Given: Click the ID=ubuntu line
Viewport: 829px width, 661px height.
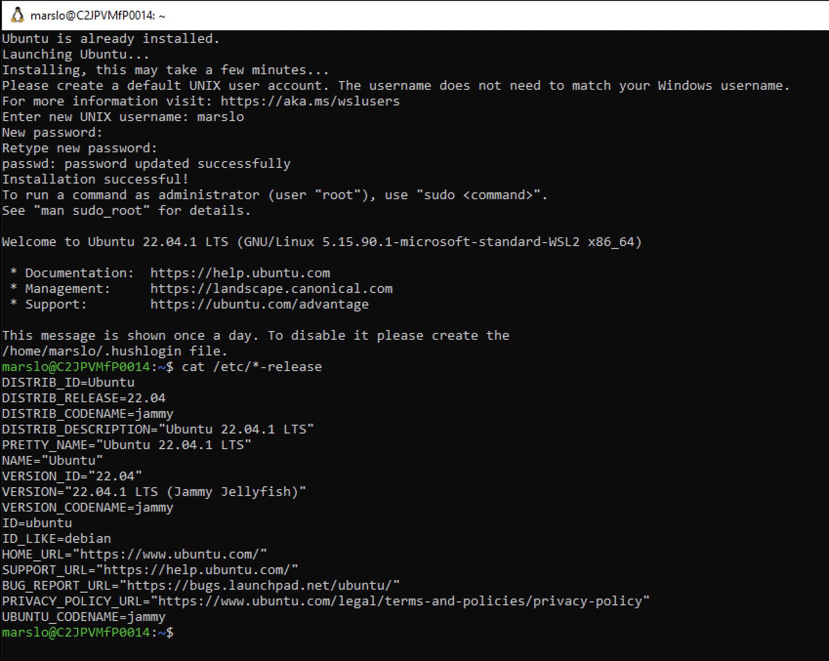Looking at the screenshot, I should [x=37, y=523].
